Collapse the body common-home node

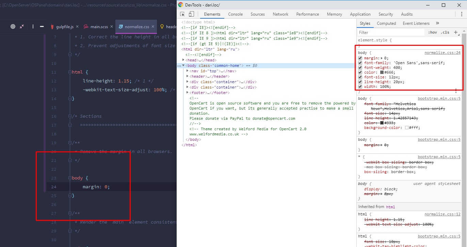coord(183,65)
